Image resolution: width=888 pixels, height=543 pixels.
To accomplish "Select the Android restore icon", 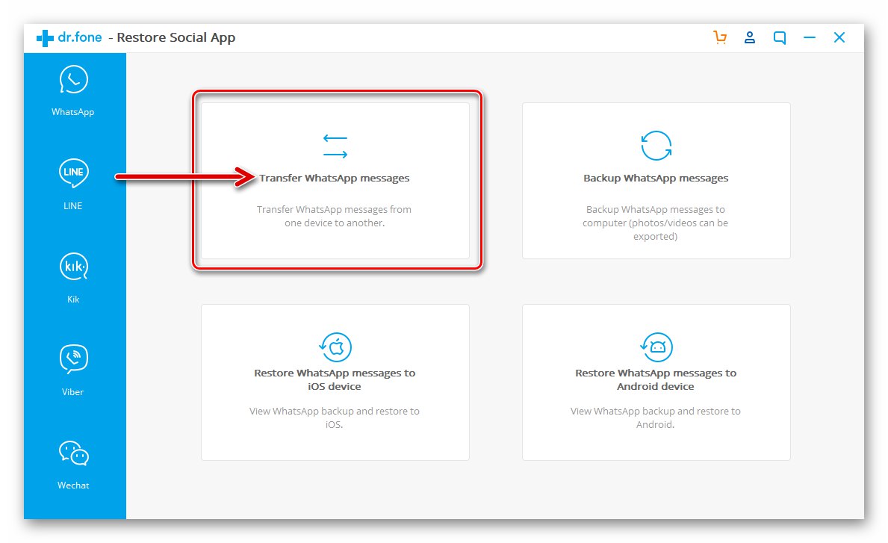I will (x=656, y=348).
